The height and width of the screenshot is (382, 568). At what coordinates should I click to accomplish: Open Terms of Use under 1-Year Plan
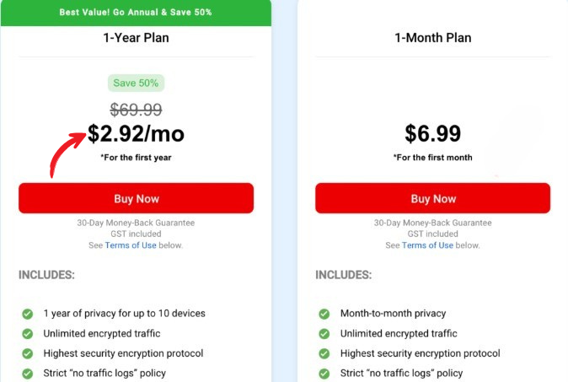click(x=130, y=245)
